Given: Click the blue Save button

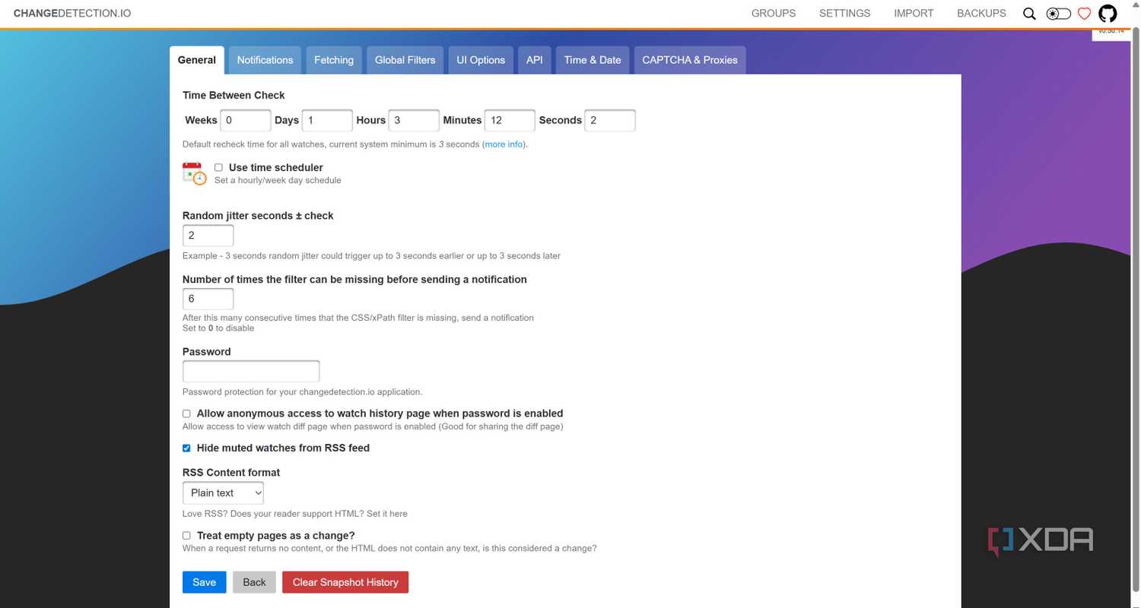Looking at the screenshot, I should [205, 582].
